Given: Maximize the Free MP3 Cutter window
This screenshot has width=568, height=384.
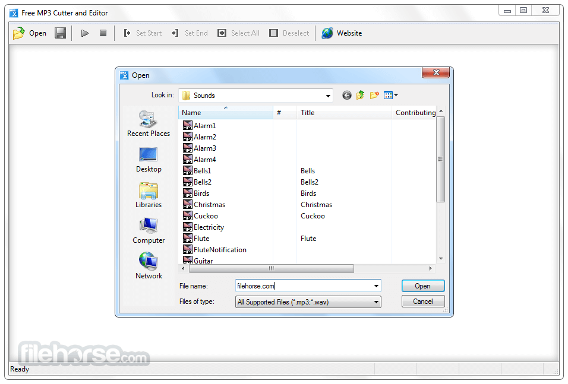Looking at the screenshot, I should tap(523, 11).
